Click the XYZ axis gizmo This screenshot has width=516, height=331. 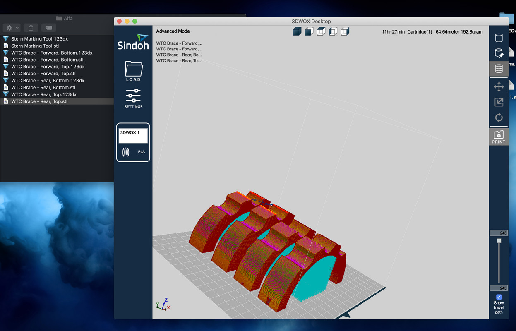point(163,304)
